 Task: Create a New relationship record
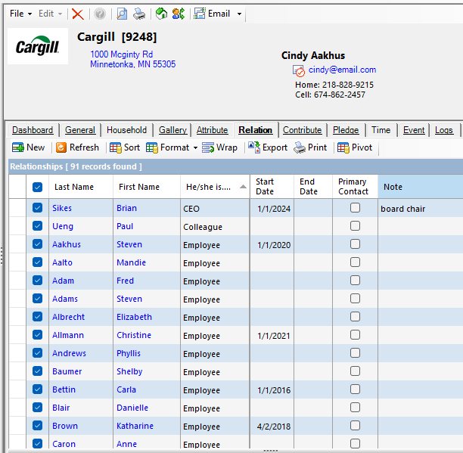pos(28,147)
